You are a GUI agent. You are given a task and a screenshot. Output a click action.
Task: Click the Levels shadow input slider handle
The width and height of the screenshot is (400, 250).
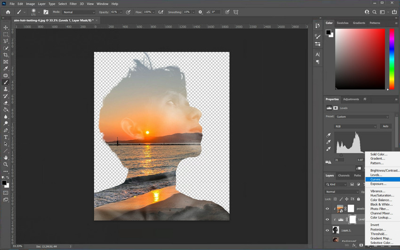pos(341,155)
